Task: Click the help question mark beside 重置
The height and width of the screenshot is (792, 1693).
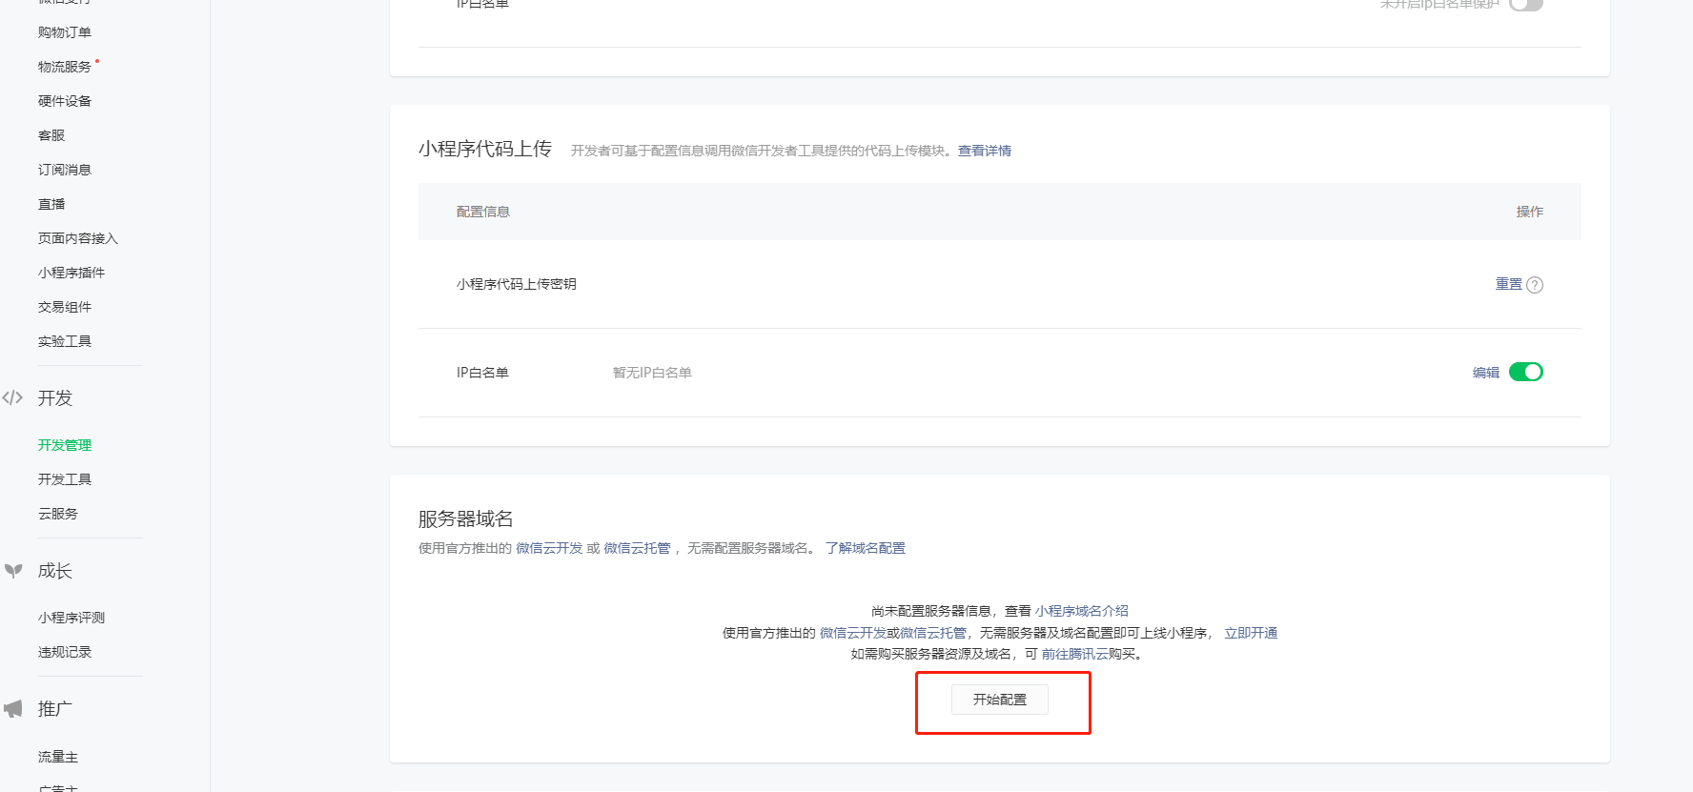Action: (1535, 285)
